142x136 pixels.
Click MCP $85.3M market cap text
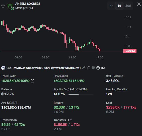24,8
